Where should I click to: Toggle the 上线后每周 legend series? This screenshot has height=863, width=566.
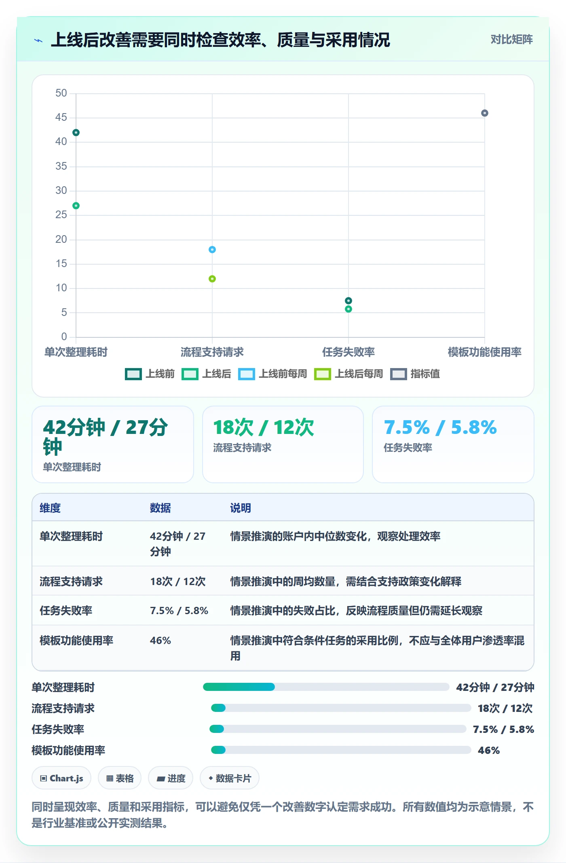348,374
